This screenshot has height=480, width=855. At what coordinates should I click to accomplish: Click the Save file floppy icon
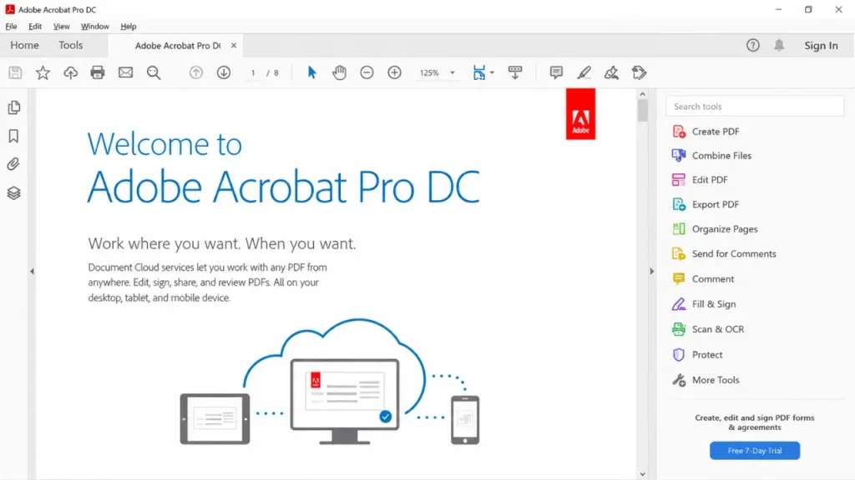(x=15, y=72)
